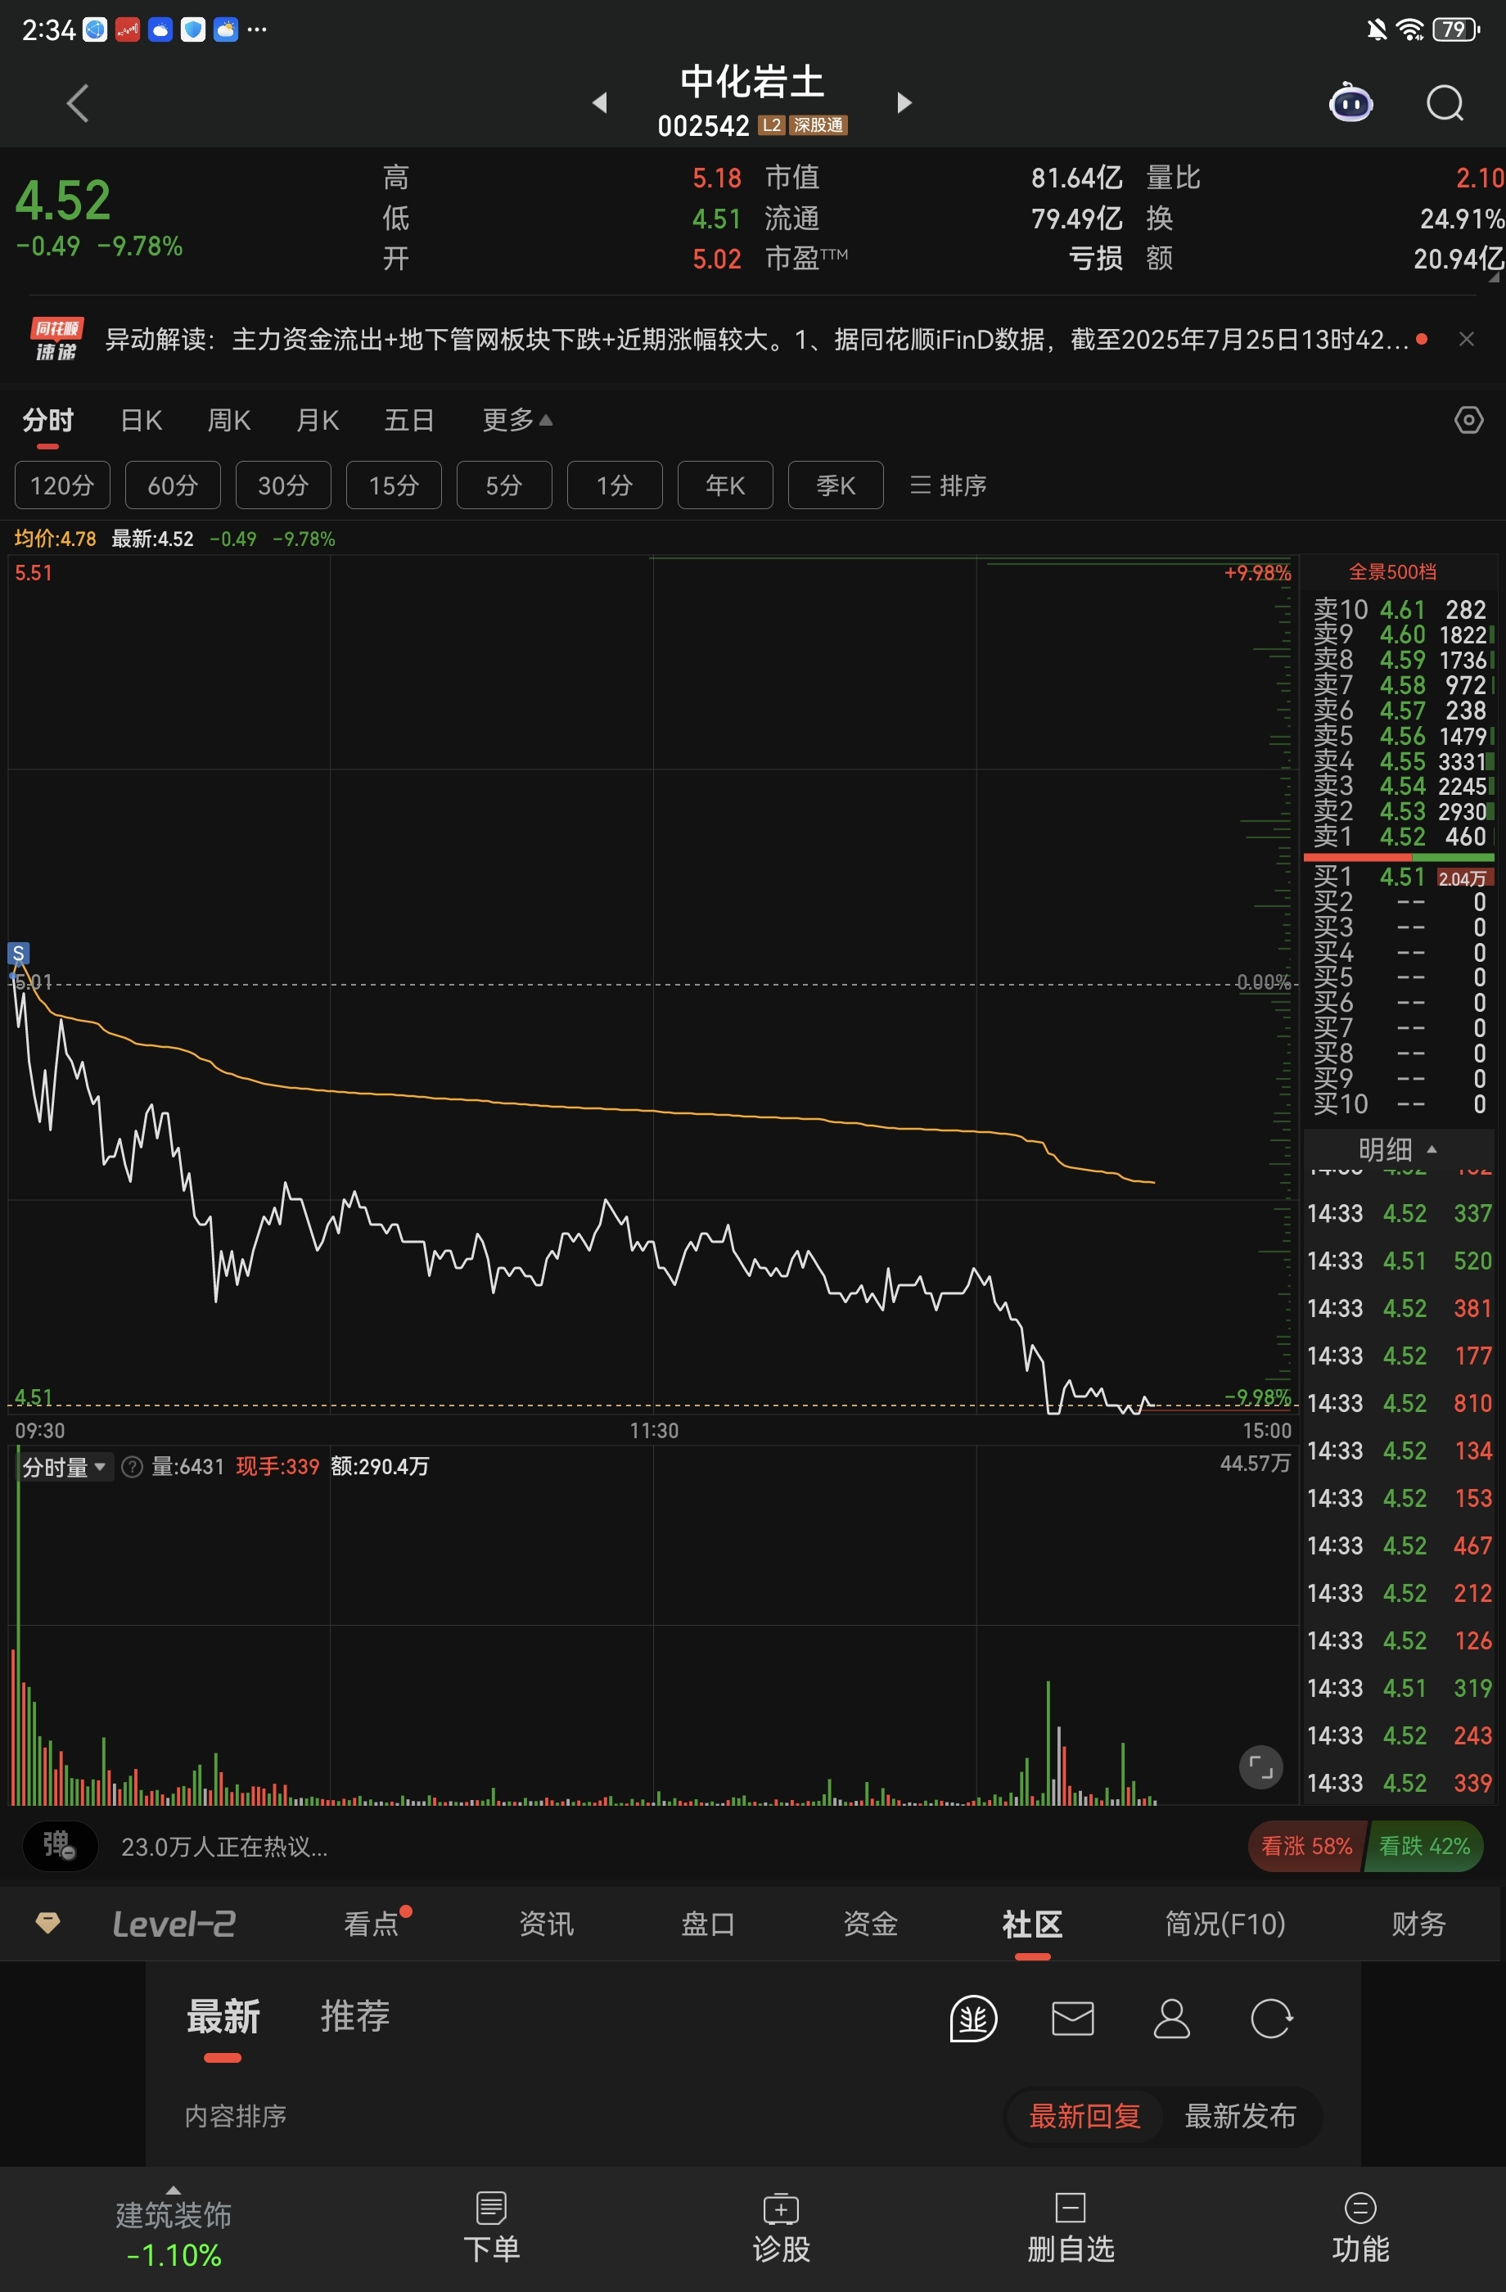The image size is (1506, 2292).
Task: Open the 资金 capital flow tab
Action: (x=871, y=1923)
